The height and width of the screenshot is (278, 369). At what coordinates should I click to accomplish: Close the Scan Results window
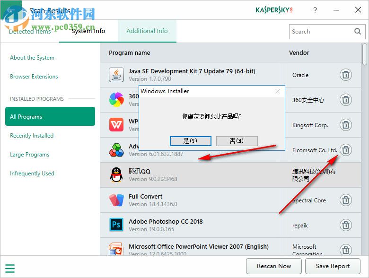point(358,10)
